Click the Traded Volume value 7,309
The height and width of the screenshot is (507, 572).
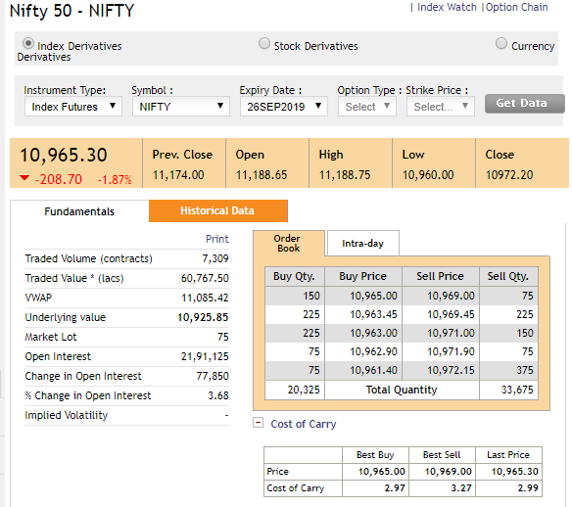(x=215, y=258)
